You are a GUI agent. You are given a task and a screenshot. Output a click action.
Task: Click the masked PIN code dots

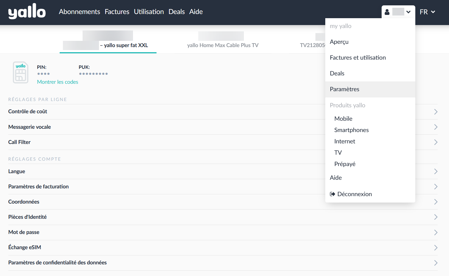(44, 74)
